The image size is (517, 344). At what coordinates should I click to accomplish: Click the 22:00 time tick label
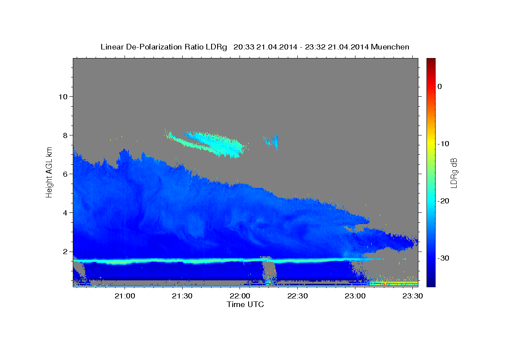tap(240, 296)
